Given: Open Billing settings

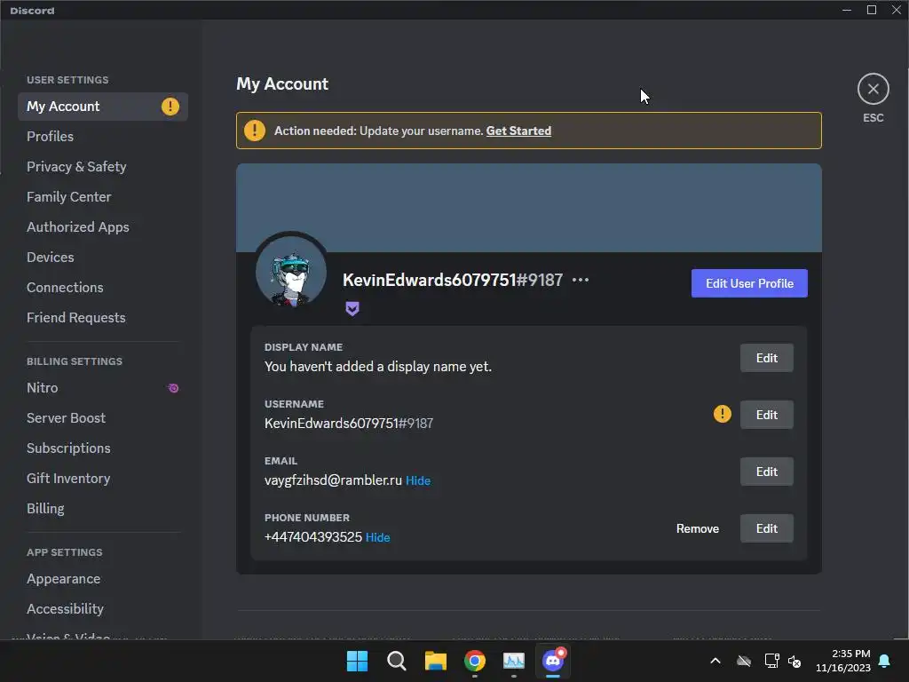Looking at the screenshot, I should point(103,509).
